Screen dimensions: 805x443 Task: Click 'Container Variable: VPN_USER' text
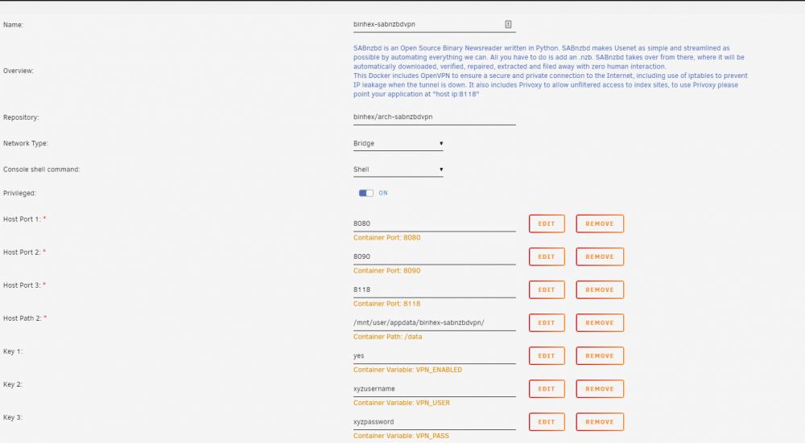[402, 403]
